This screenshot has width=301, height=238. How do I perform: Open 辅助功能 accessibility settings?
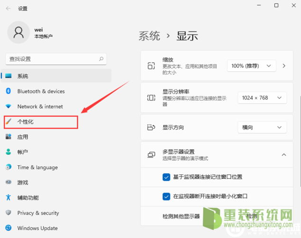[56, 198]
